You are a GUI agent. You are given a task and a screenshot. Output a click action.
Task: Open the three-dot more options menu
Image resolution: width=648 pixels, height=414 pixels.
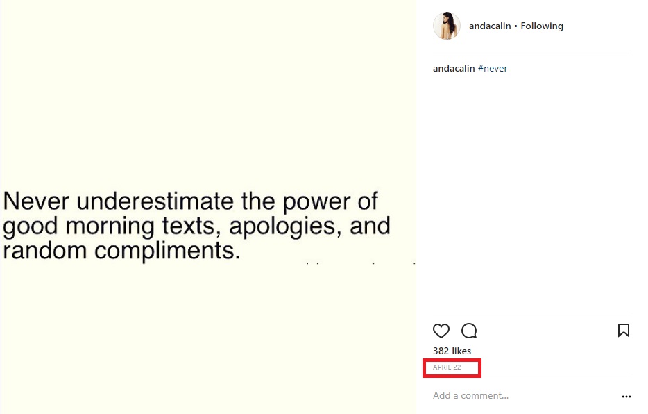click(626, 396)
